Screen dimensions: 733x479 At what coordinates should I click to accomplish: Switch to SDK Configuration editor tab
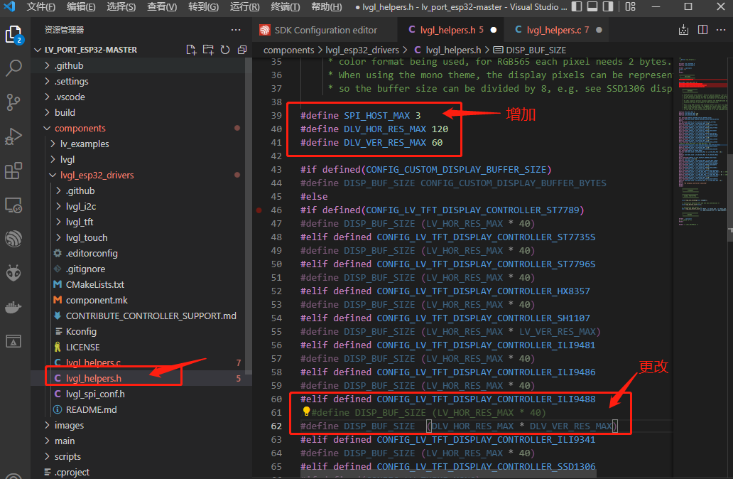coord(325,30)
